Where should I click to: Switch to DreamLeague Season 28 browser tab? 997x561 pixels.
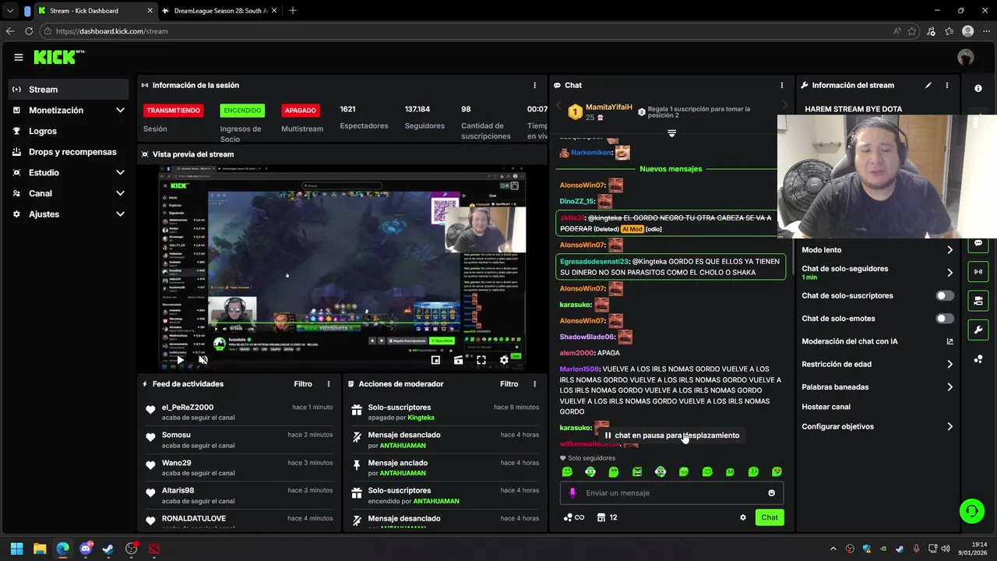(x=218, y=11)
